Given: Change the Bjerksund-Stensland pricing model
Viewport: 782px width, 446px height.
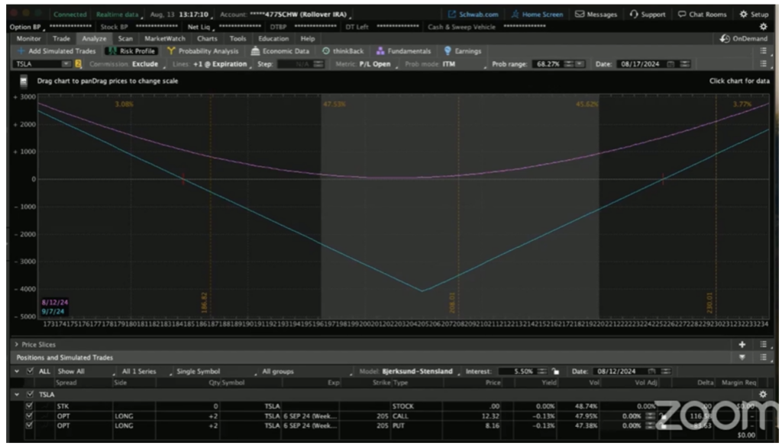Looking at the screenshot, I should pos(419,371).
